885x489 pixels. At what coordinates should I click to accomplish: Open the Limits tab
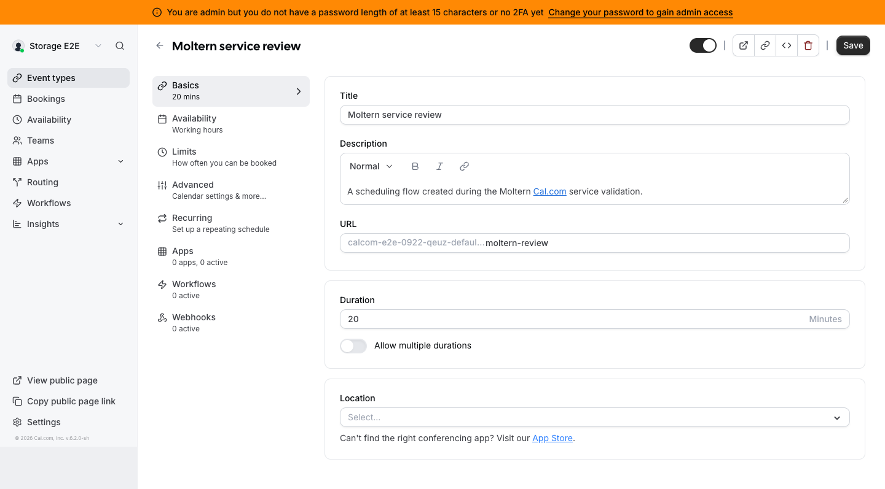click(231, 157)
